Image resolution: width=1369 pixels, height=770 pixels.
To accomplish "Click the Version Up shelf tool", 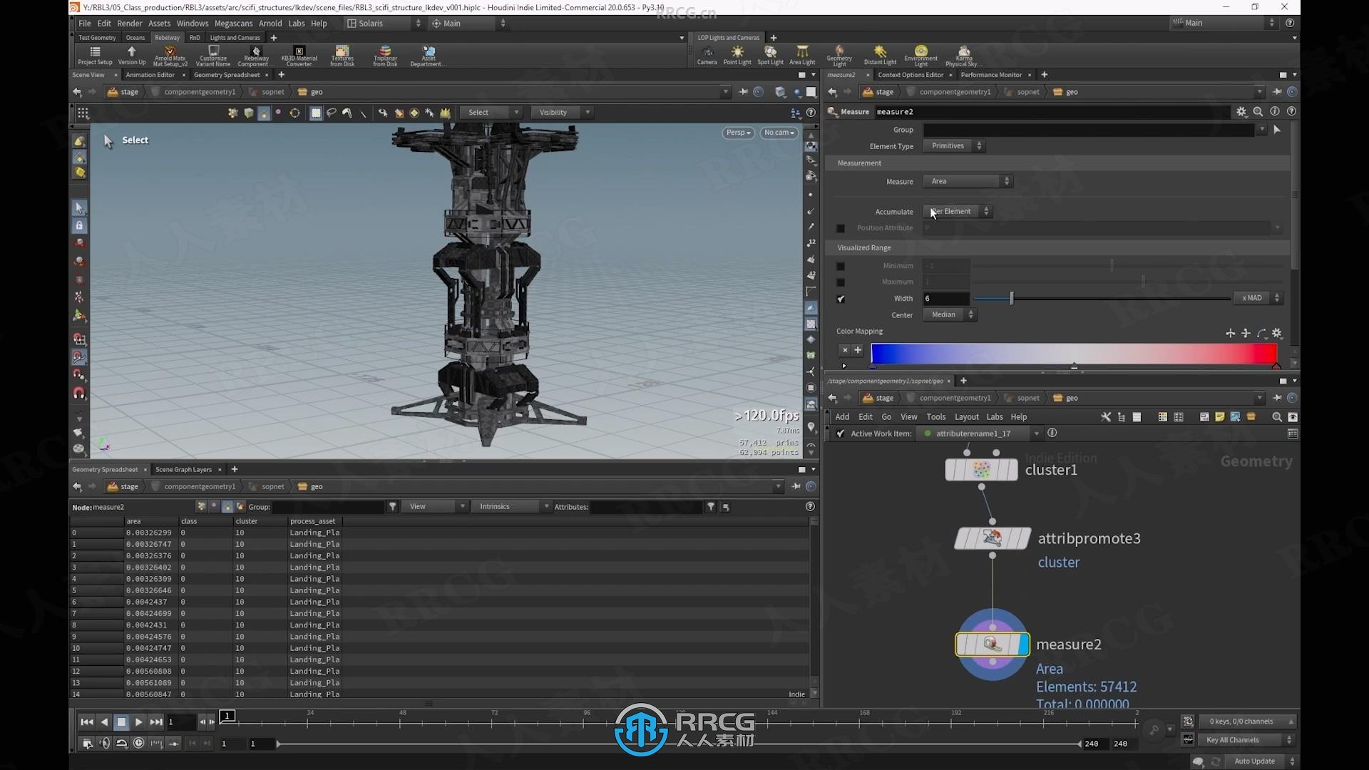I will point(131,56).
